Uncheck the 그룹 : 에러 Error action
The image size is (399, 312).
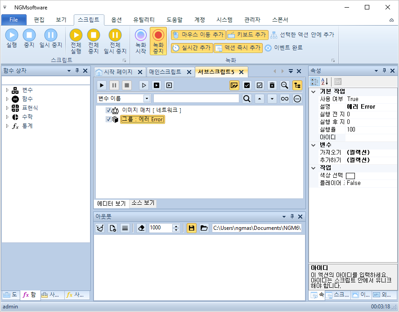tap(108, 119)
